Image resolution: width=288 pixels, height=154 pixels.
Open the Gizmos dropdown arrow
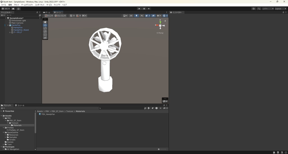(x=167, y=16)
